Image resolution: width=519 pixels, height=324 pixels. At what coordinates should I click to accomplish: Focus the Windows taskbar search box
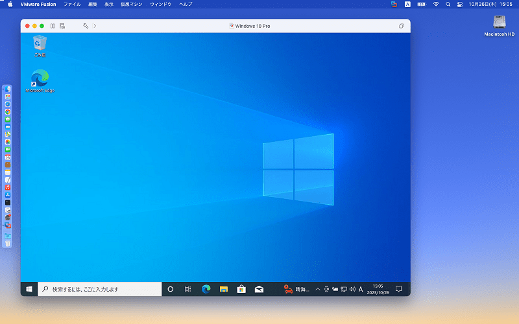point(100,289)
